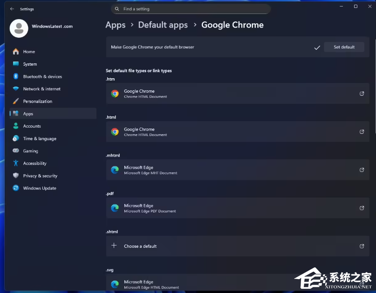
Task: Select the Personalization brush icon
Action: click(x=16, y=101)
